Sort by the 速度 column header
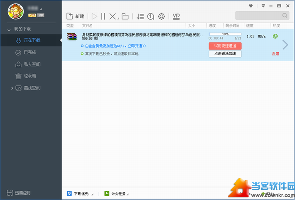The width and height of the screenshot is (295, 200). [250, 26]
